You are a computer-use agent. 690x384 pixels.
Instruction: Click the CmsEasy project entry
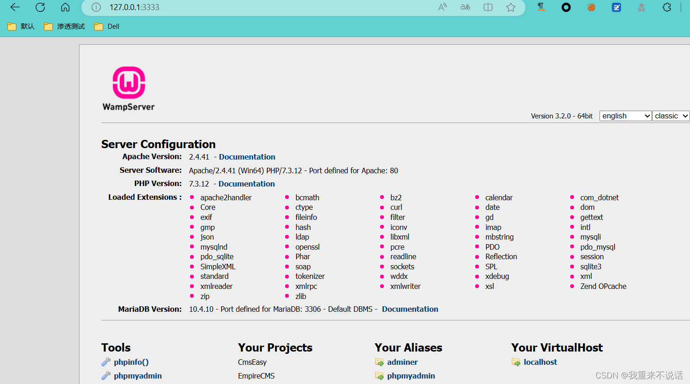point(252,362)
